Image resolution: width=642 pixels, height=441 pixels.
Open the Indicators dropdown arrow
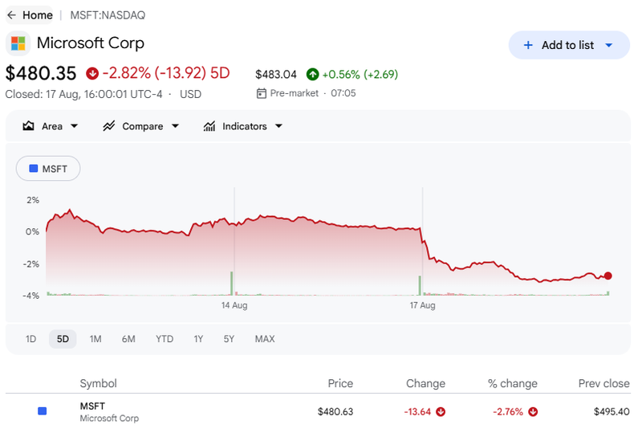tap(278, 126)
